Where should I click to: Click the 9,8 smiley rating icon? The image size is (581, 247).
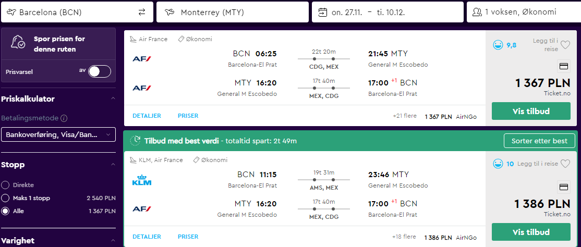[498, 45]
